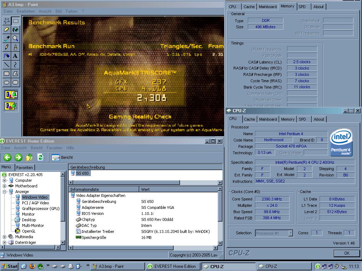The height and width of the screenshot is (271, 362).
Task: Select the OpenGL tree item
Action: coord(28,231)
